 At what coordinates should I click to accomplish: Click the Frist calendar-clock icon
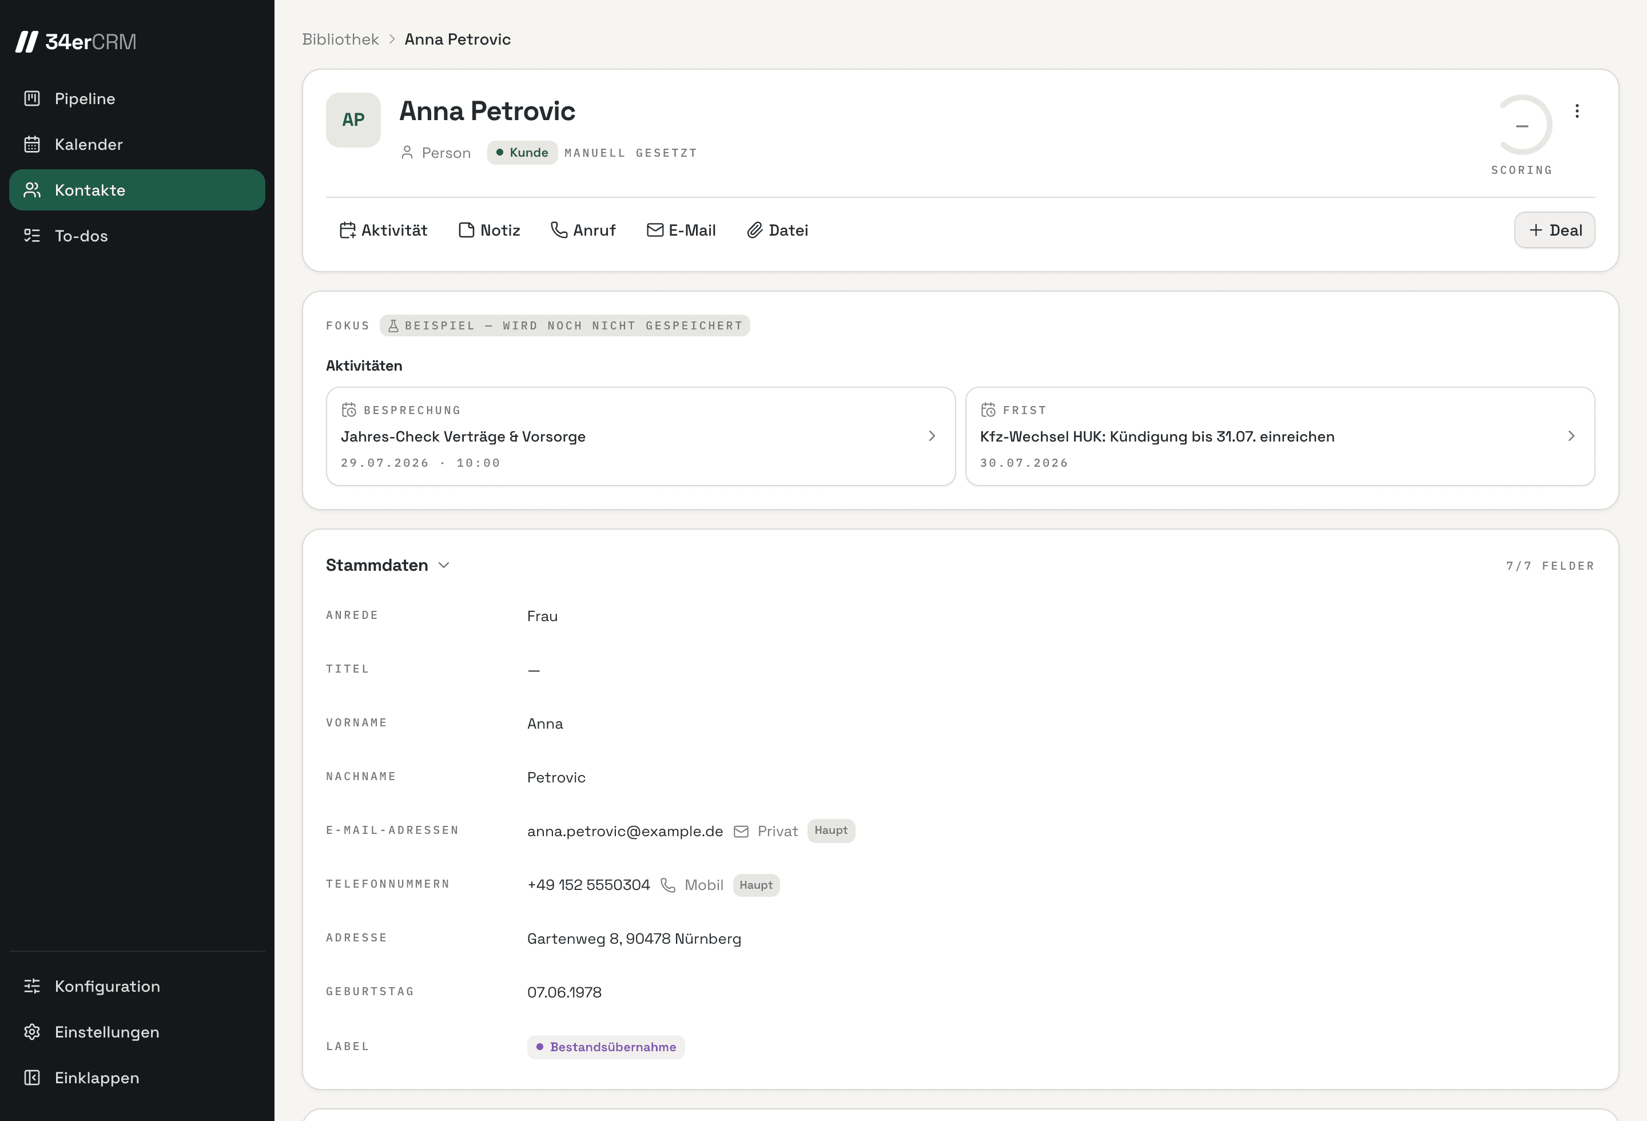click(988, 410)
